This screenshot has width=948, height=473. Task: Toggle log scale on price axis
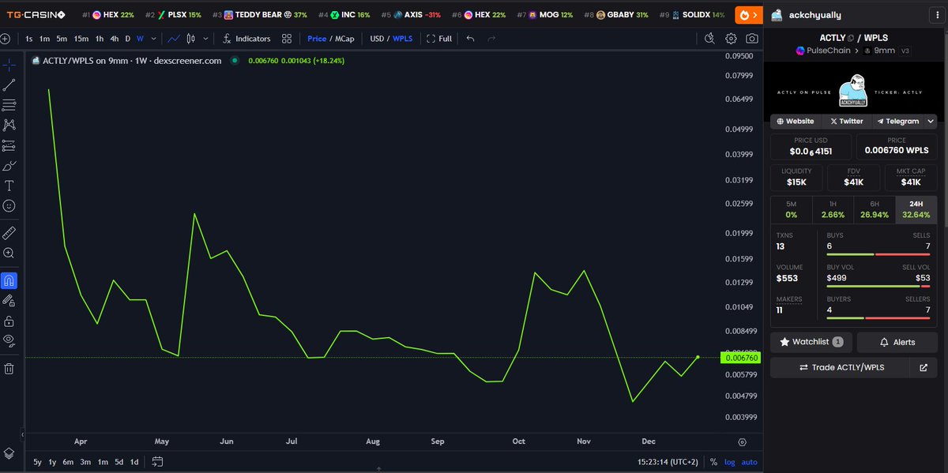[729, 462]
